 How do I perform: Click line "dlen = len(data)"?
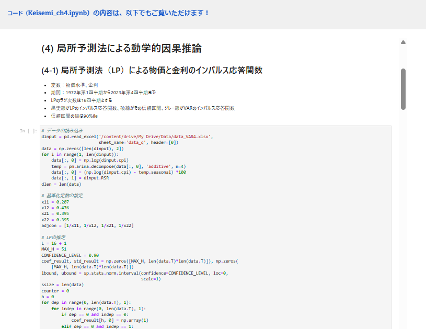(x=61, y=184)
